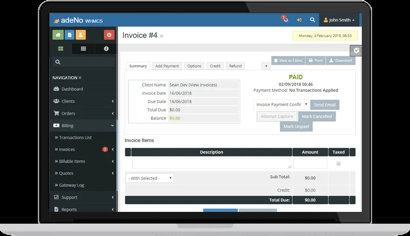This screenshot has width=410, height=236.
Task: Select the white grid view icon
Action: (x=84, y=48)
